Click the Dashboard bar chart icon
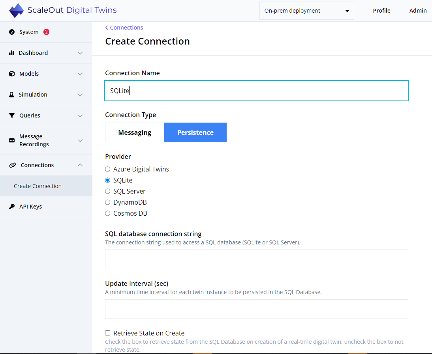Image resolution: width=432 pixels, height=354 pixels. [11, 53]
